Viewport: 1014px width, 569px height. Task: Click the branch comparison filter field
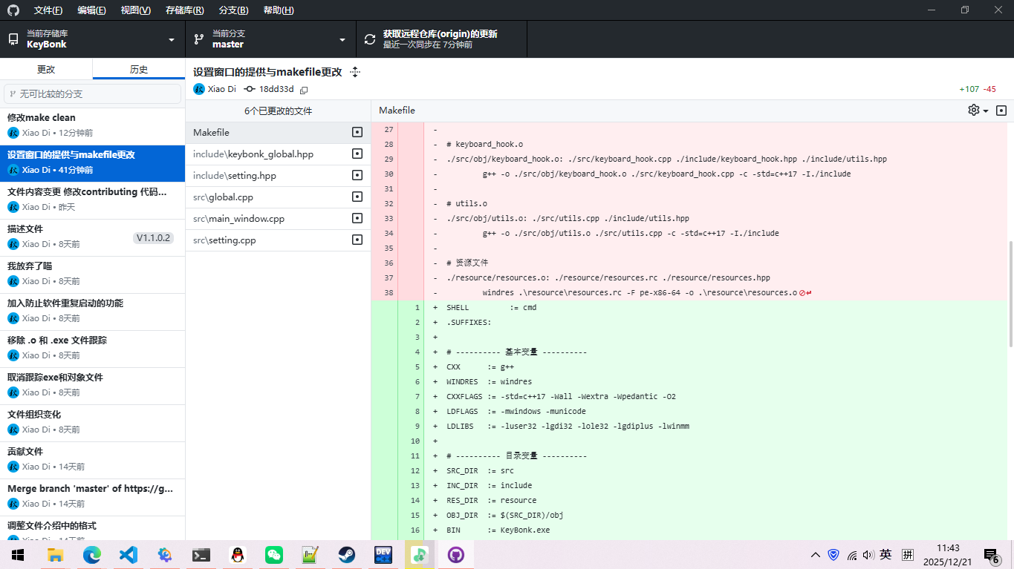click(93, 93)
